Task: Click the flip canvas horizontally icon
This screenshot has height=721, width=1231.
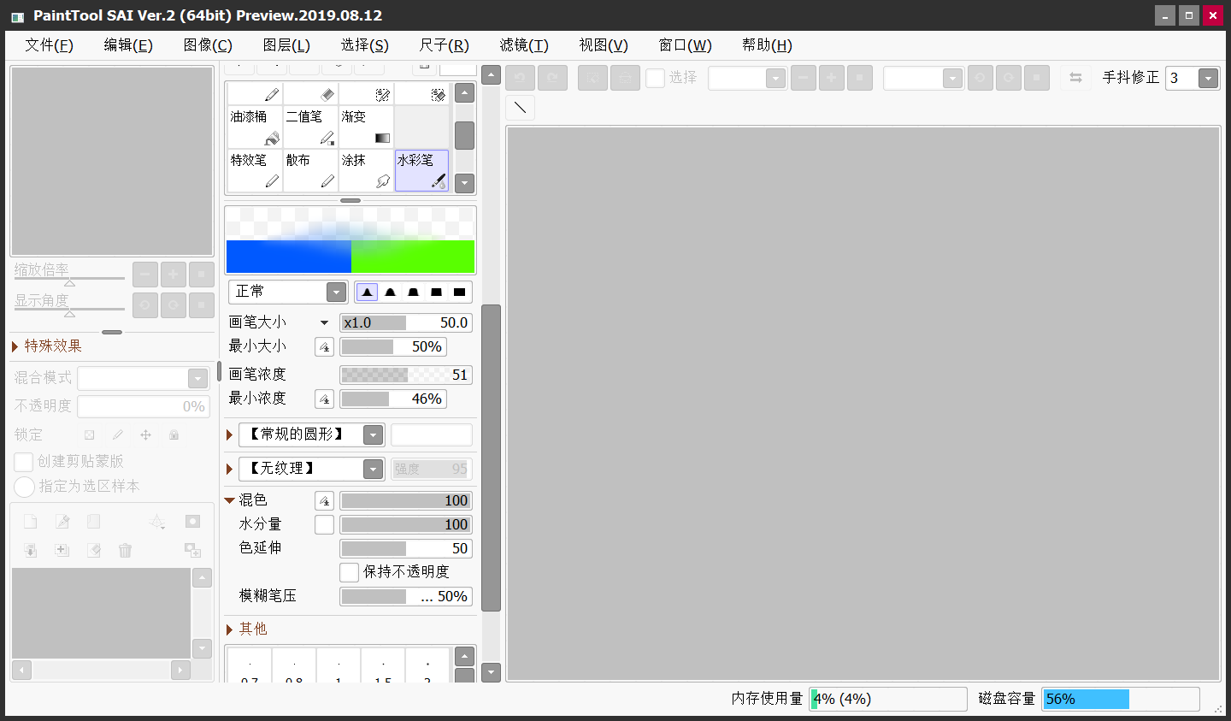Action: pos(1075,78)
